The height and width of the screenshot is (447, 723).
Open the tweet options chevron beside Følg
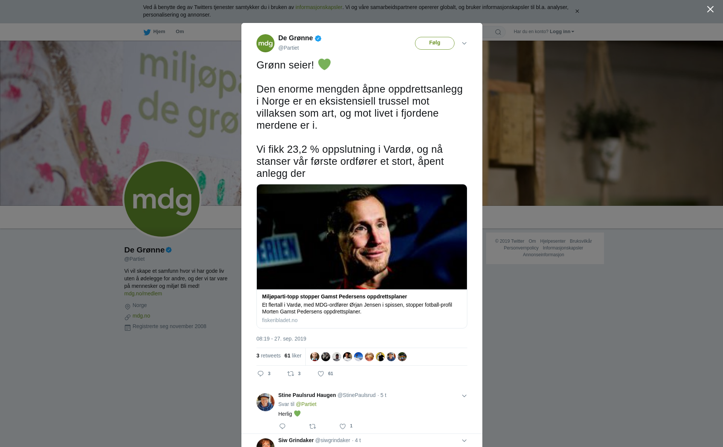(464, 43)
